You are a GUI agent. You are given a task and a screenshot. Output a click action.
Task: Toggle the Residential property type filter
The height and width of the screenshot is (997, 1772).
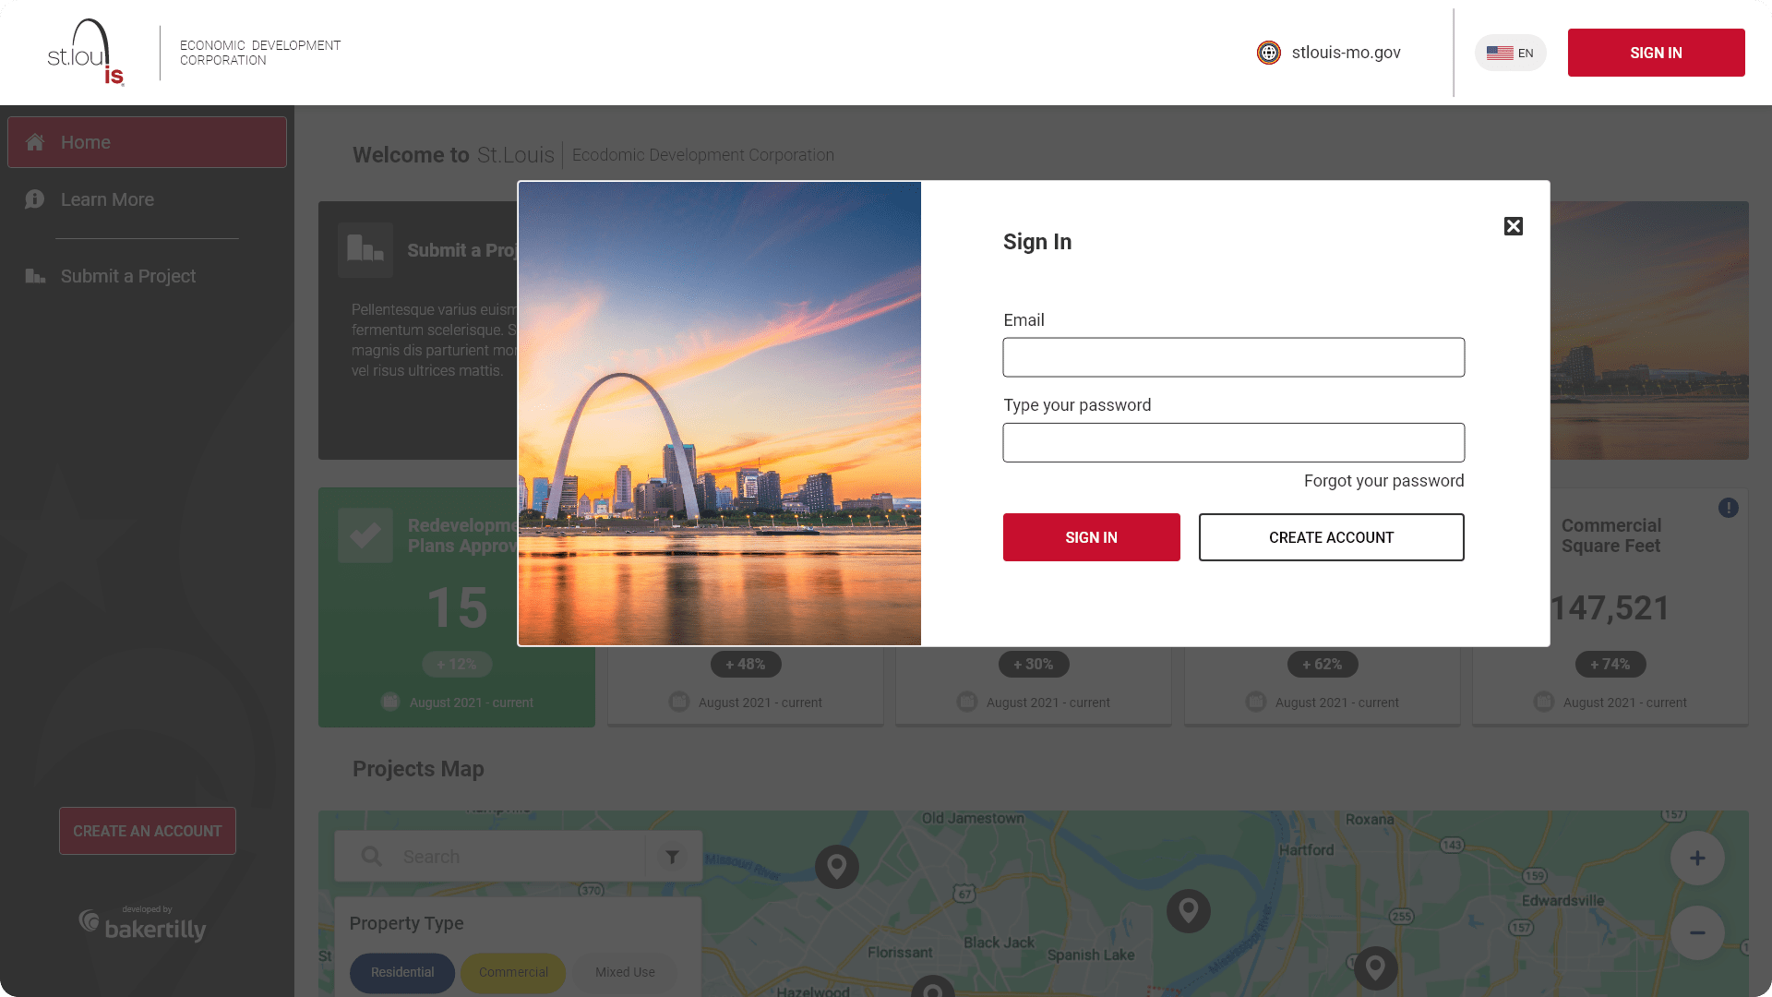(x=402, y=972)
